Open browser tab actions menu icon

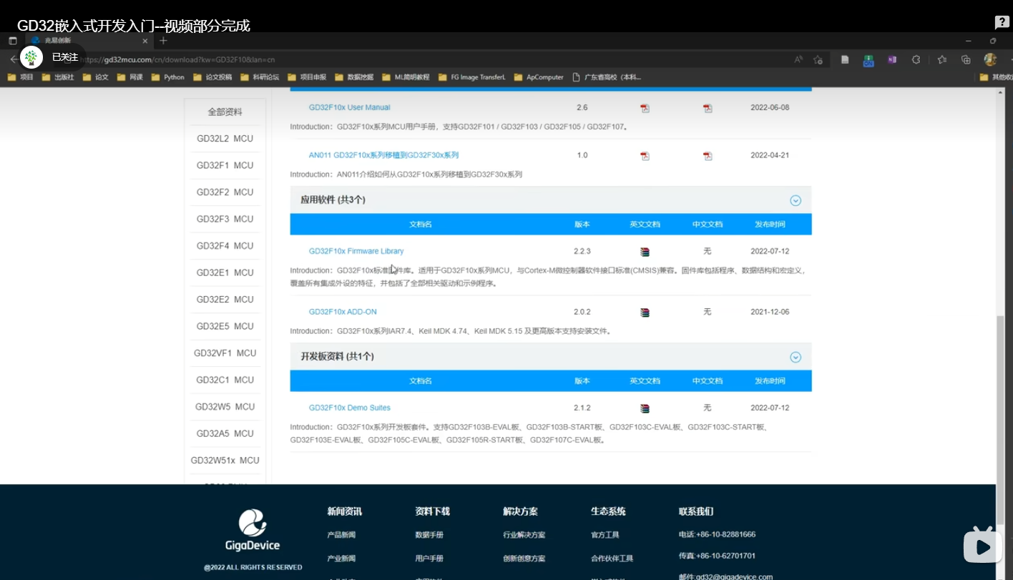coord(12,41)
